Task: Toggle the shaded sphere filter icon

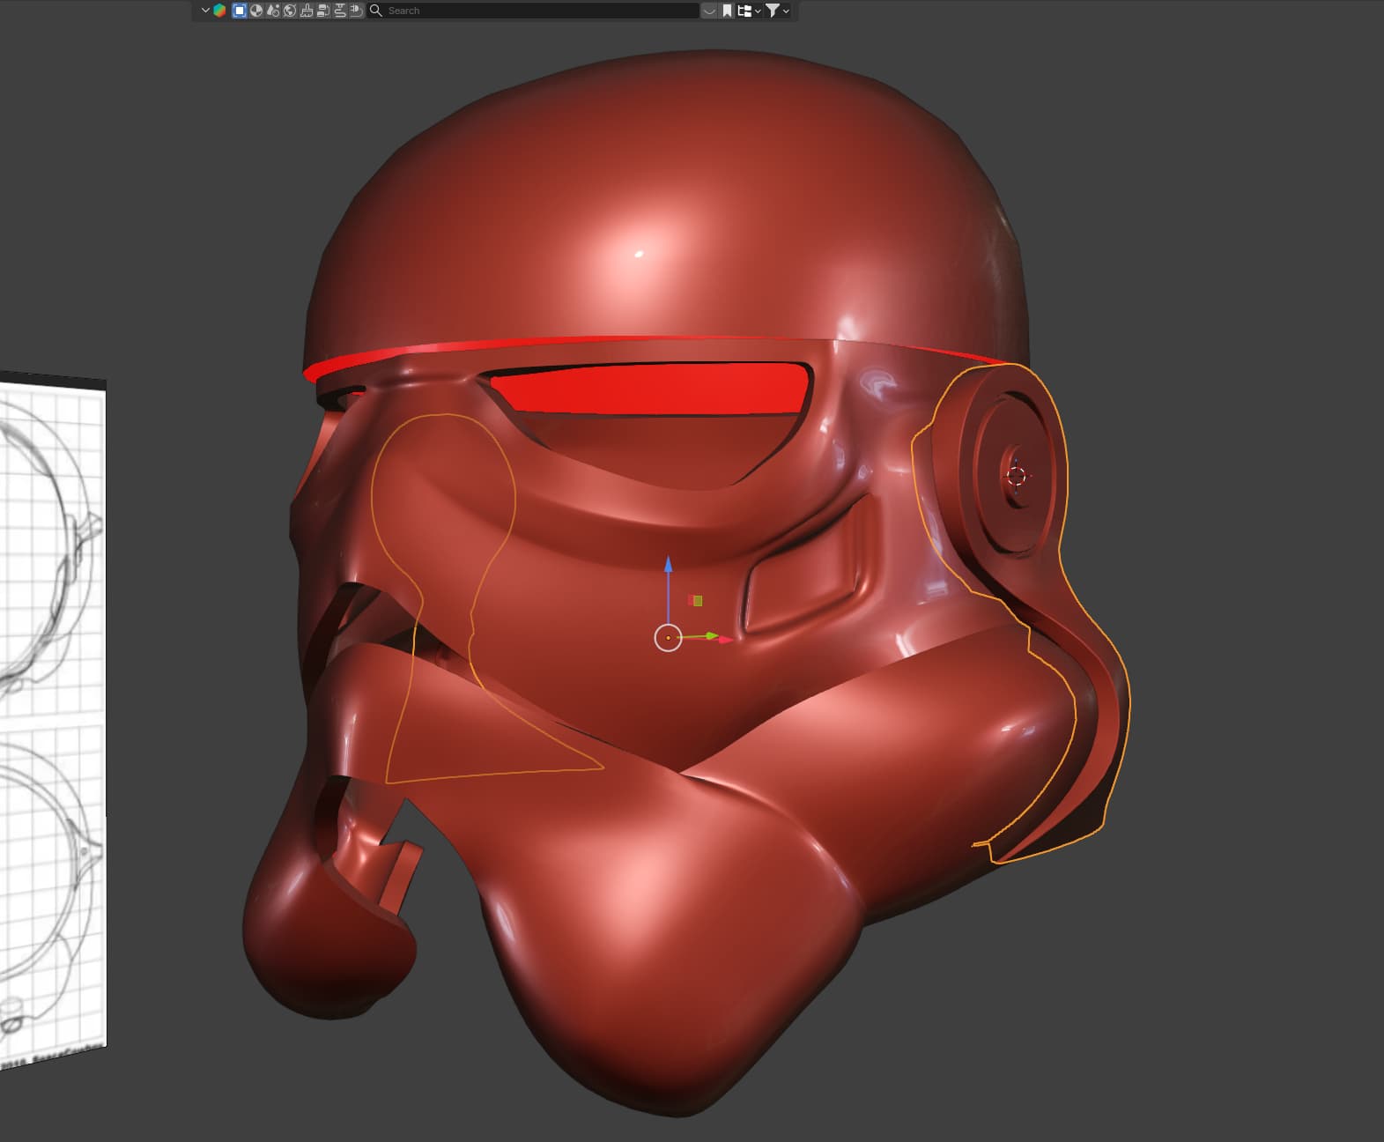Action: (x=256, y=11)
